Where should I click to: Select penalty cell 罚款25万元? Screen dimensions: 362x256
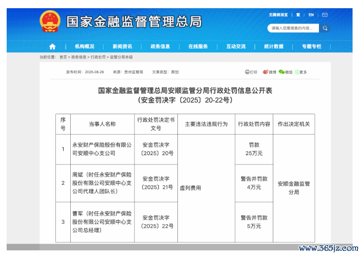click(254, 149)
